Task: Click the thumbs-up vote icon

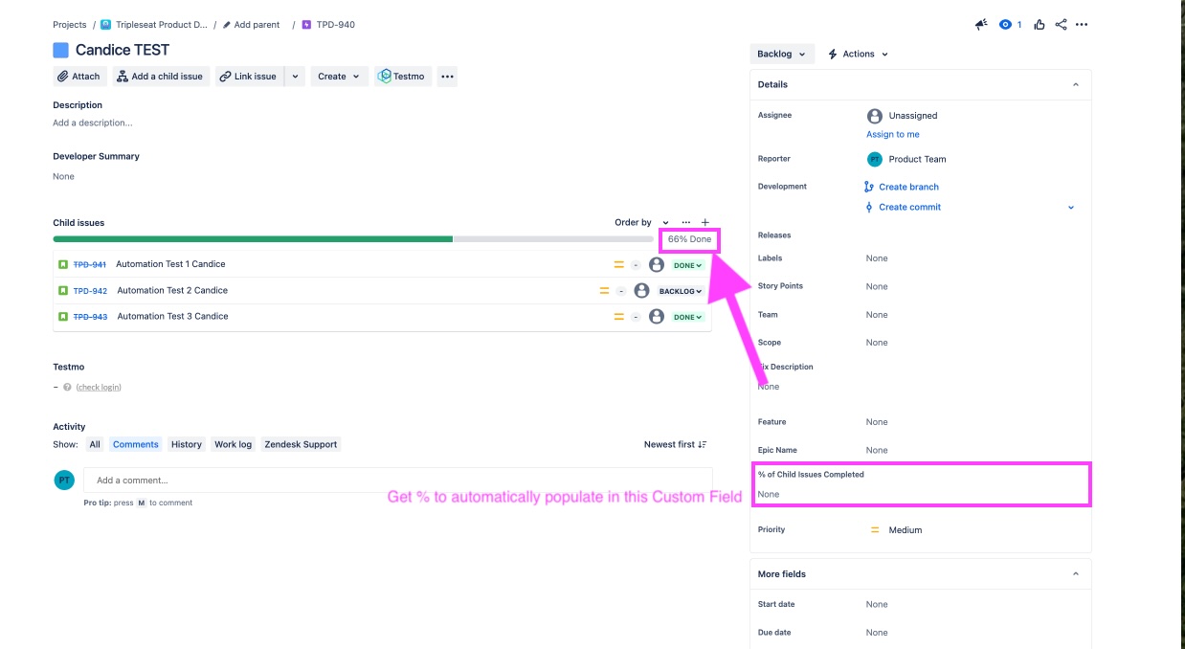Action: coord(1040,25)
